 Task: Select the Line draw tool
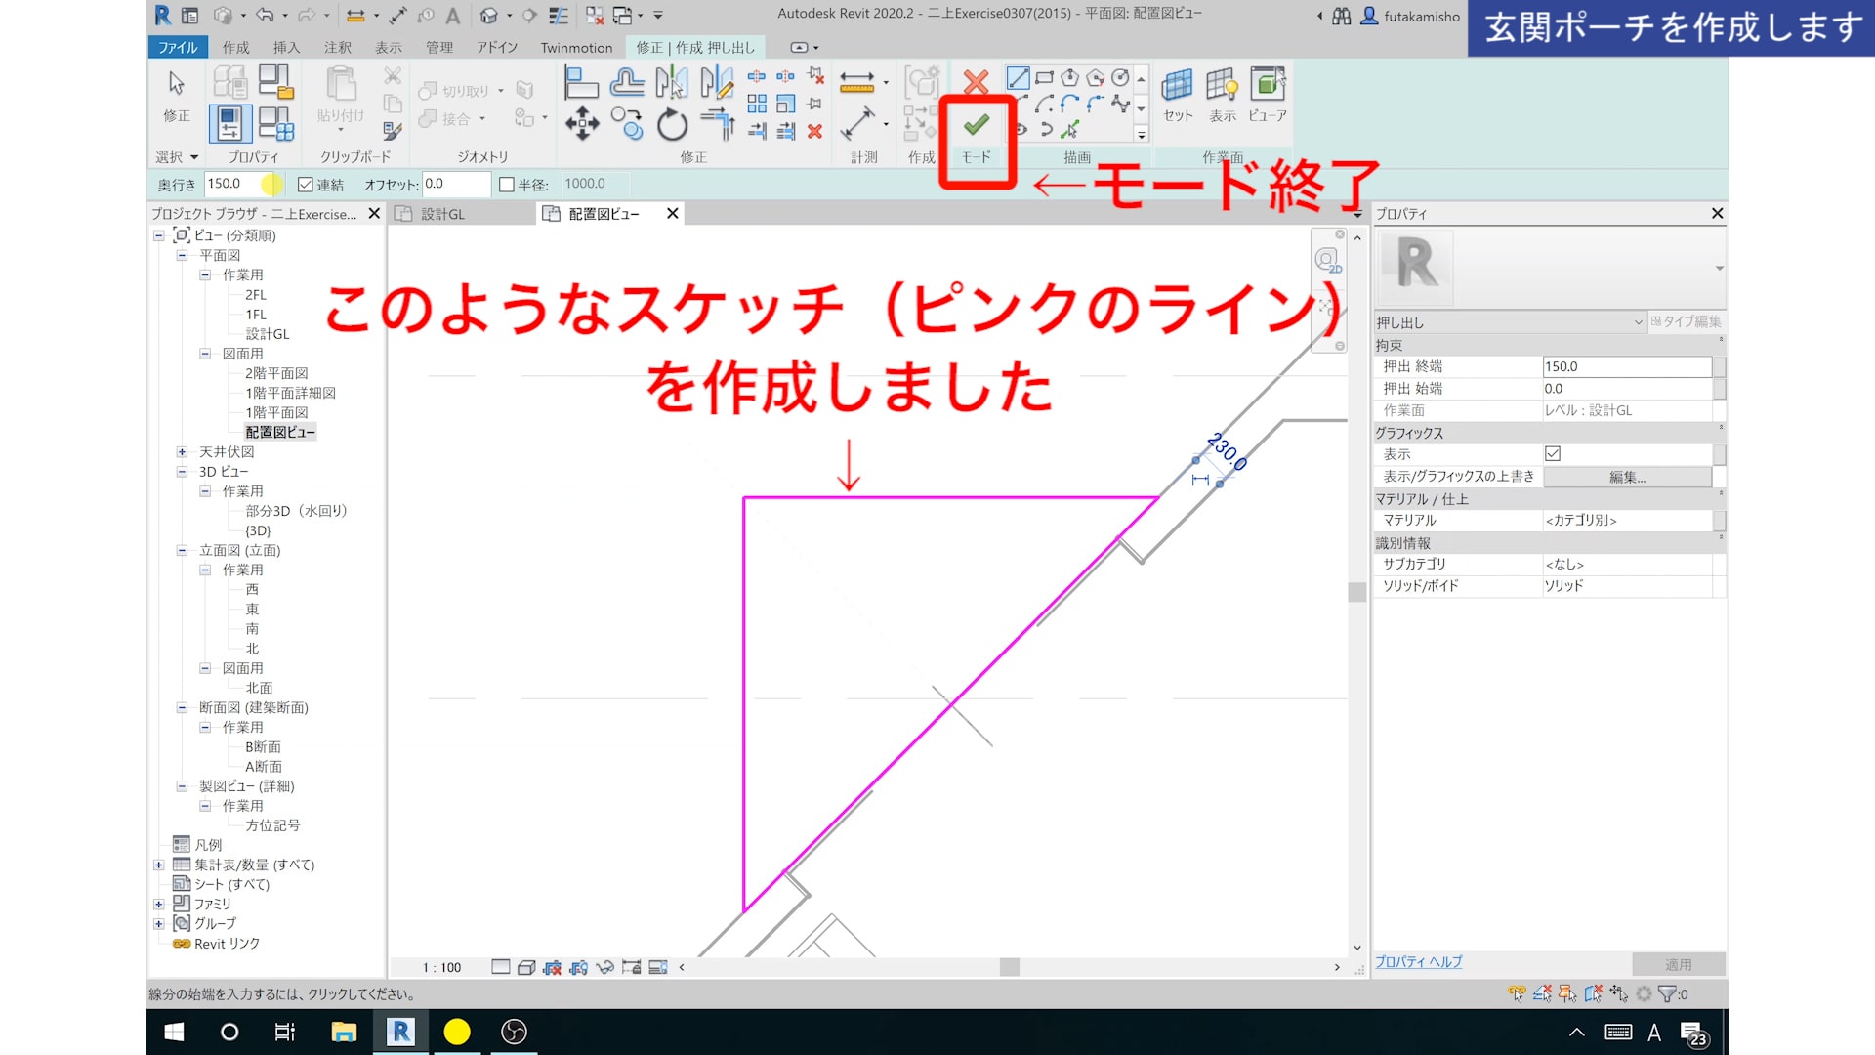[1018, 78]
